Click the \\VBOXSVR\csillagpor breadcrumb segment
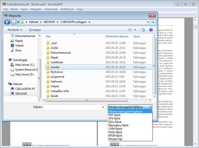This screenshot has height=148, width=199. [x=73, y=22]
